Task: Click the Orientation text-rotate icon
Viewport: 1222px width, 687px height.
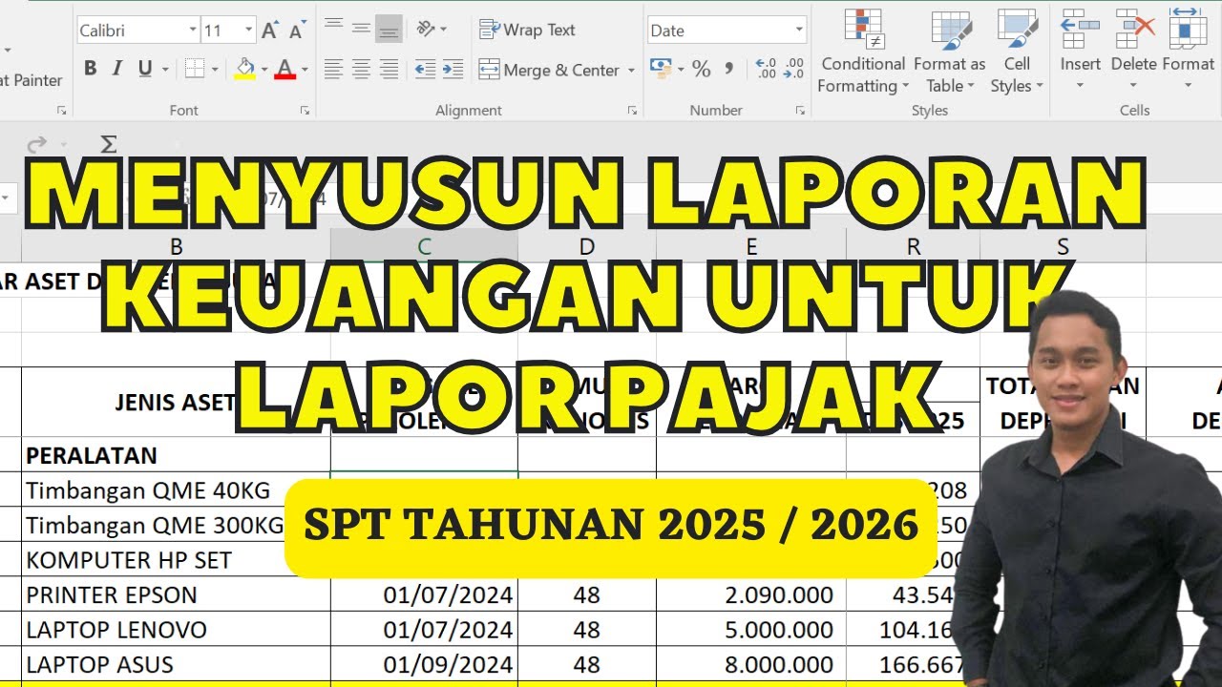Action: [x=426, y=30]
